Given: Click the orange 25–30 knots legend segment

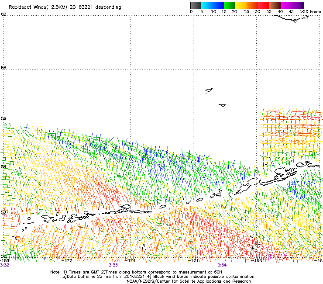Looking at the screenshot, I should tap(252, 5).
